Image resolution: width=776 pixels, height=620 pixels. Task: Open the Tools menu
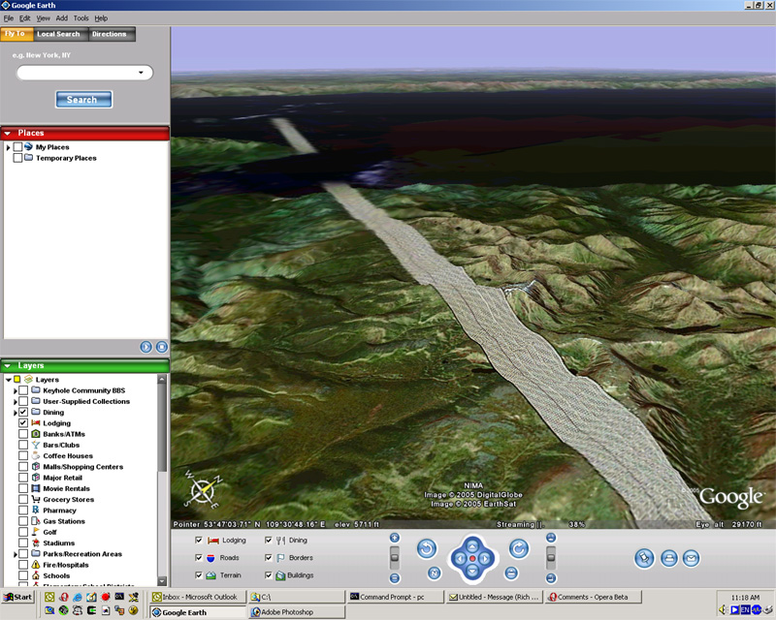[x=81, y=18]
